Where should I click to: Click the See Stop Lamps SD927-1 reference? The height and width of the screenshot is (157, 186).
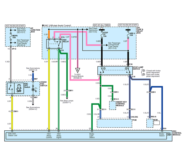[67, 102]
